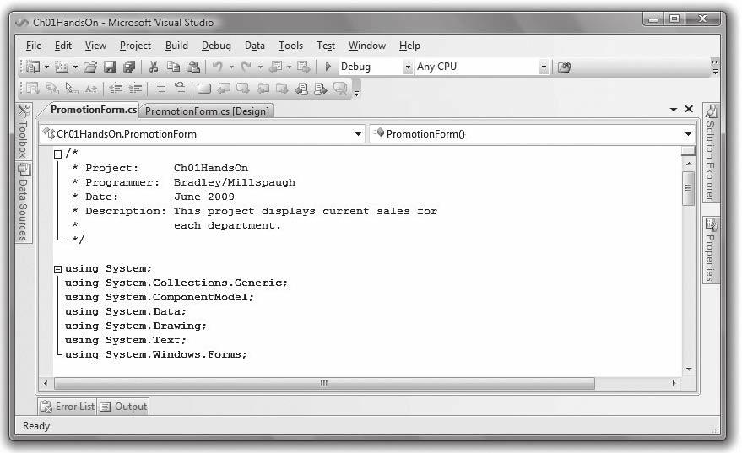Toggle a bookmark on current line
The width and height of the screenshot is (742, 453).
204,89
